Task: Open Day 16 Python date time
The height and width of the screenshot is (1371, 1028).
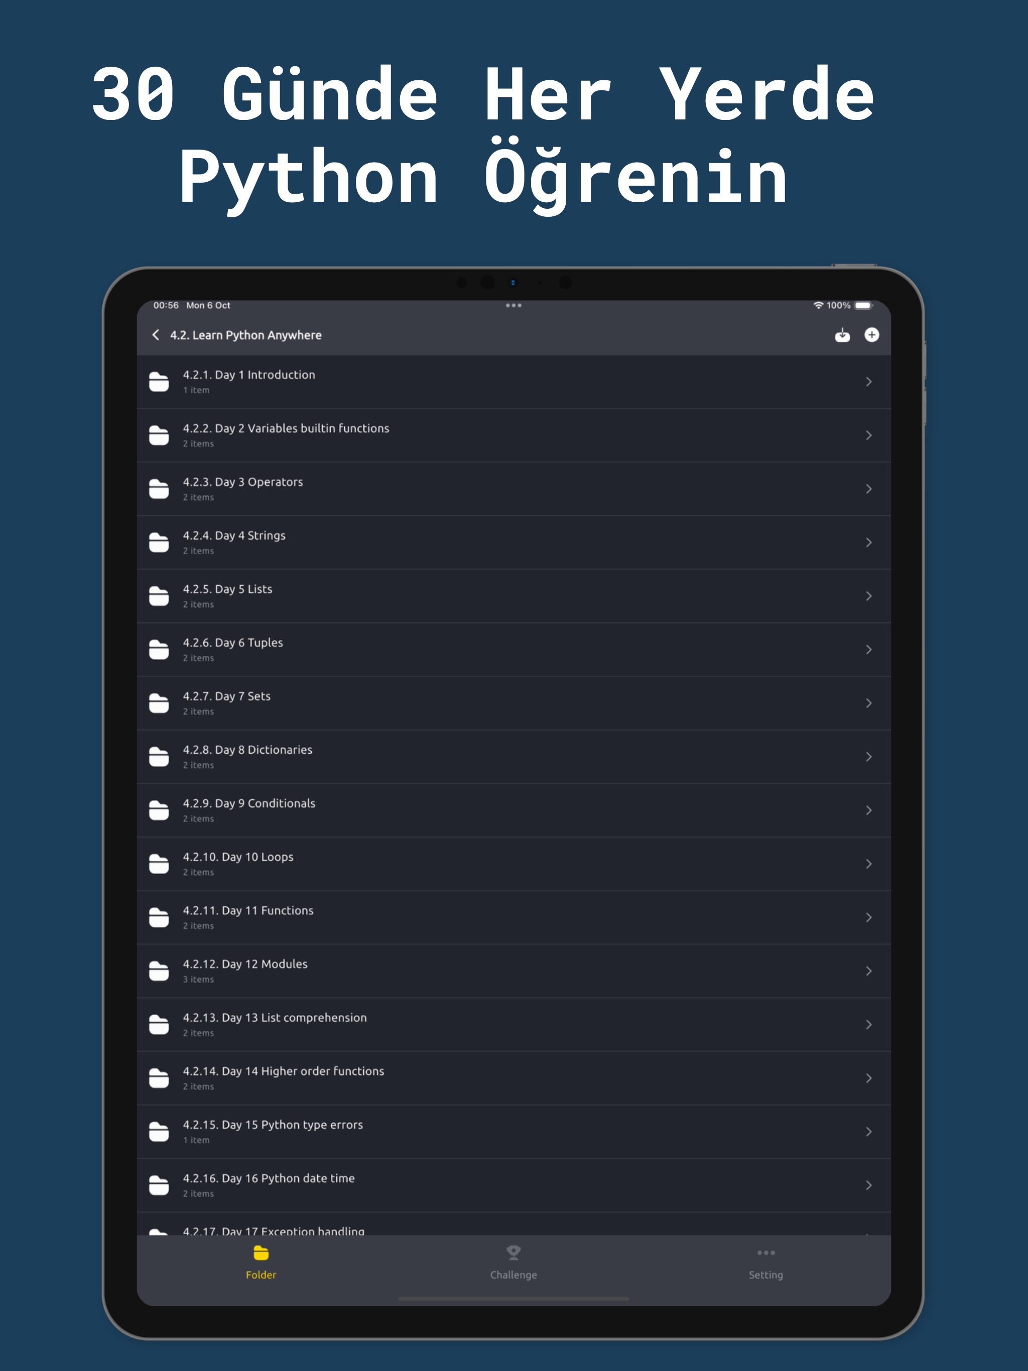Action: click(x=269, y=1179)
